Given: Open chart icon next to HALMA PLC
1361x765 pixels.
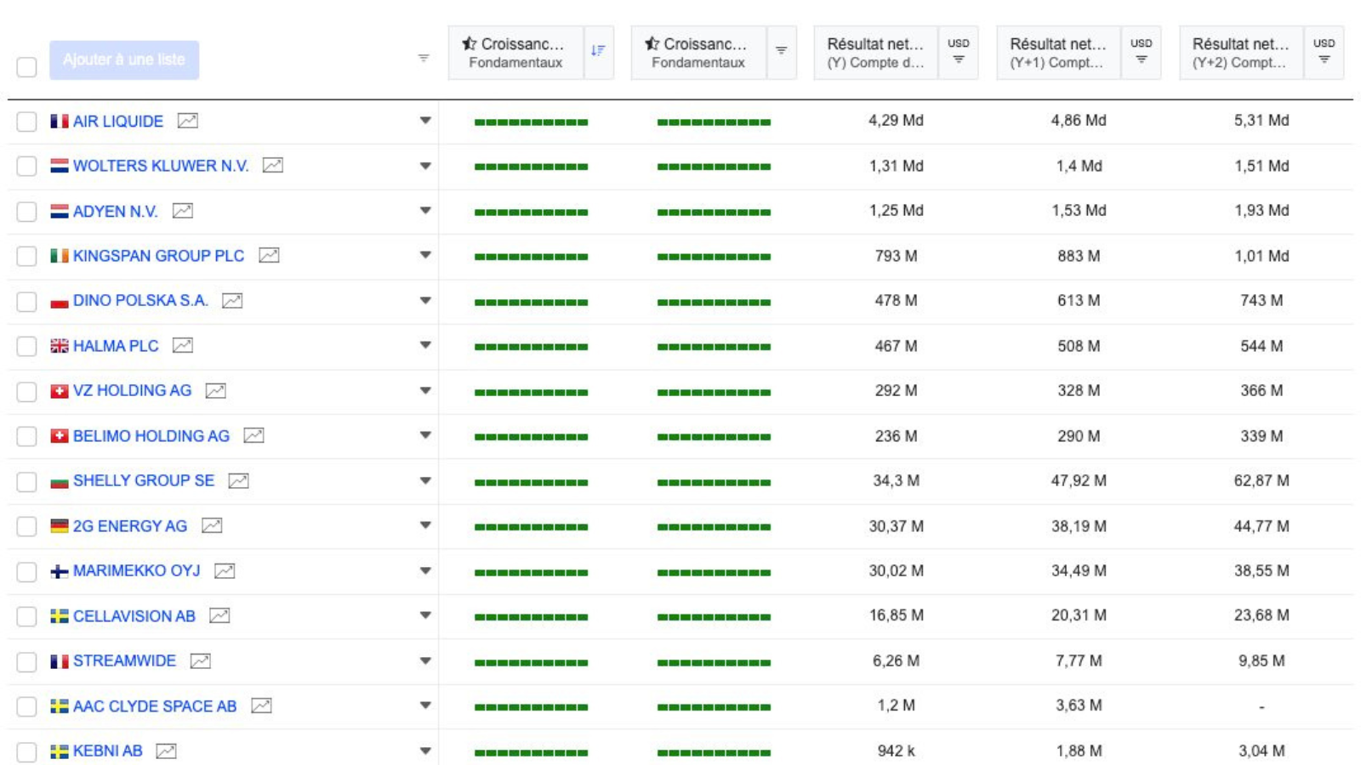Looking at the screenshot, I should (x=182, y=345).
